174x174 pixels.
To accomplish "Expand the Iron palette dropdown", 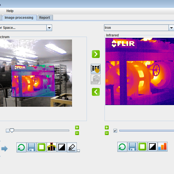I will pyautogui.click(x=171, y=28).
